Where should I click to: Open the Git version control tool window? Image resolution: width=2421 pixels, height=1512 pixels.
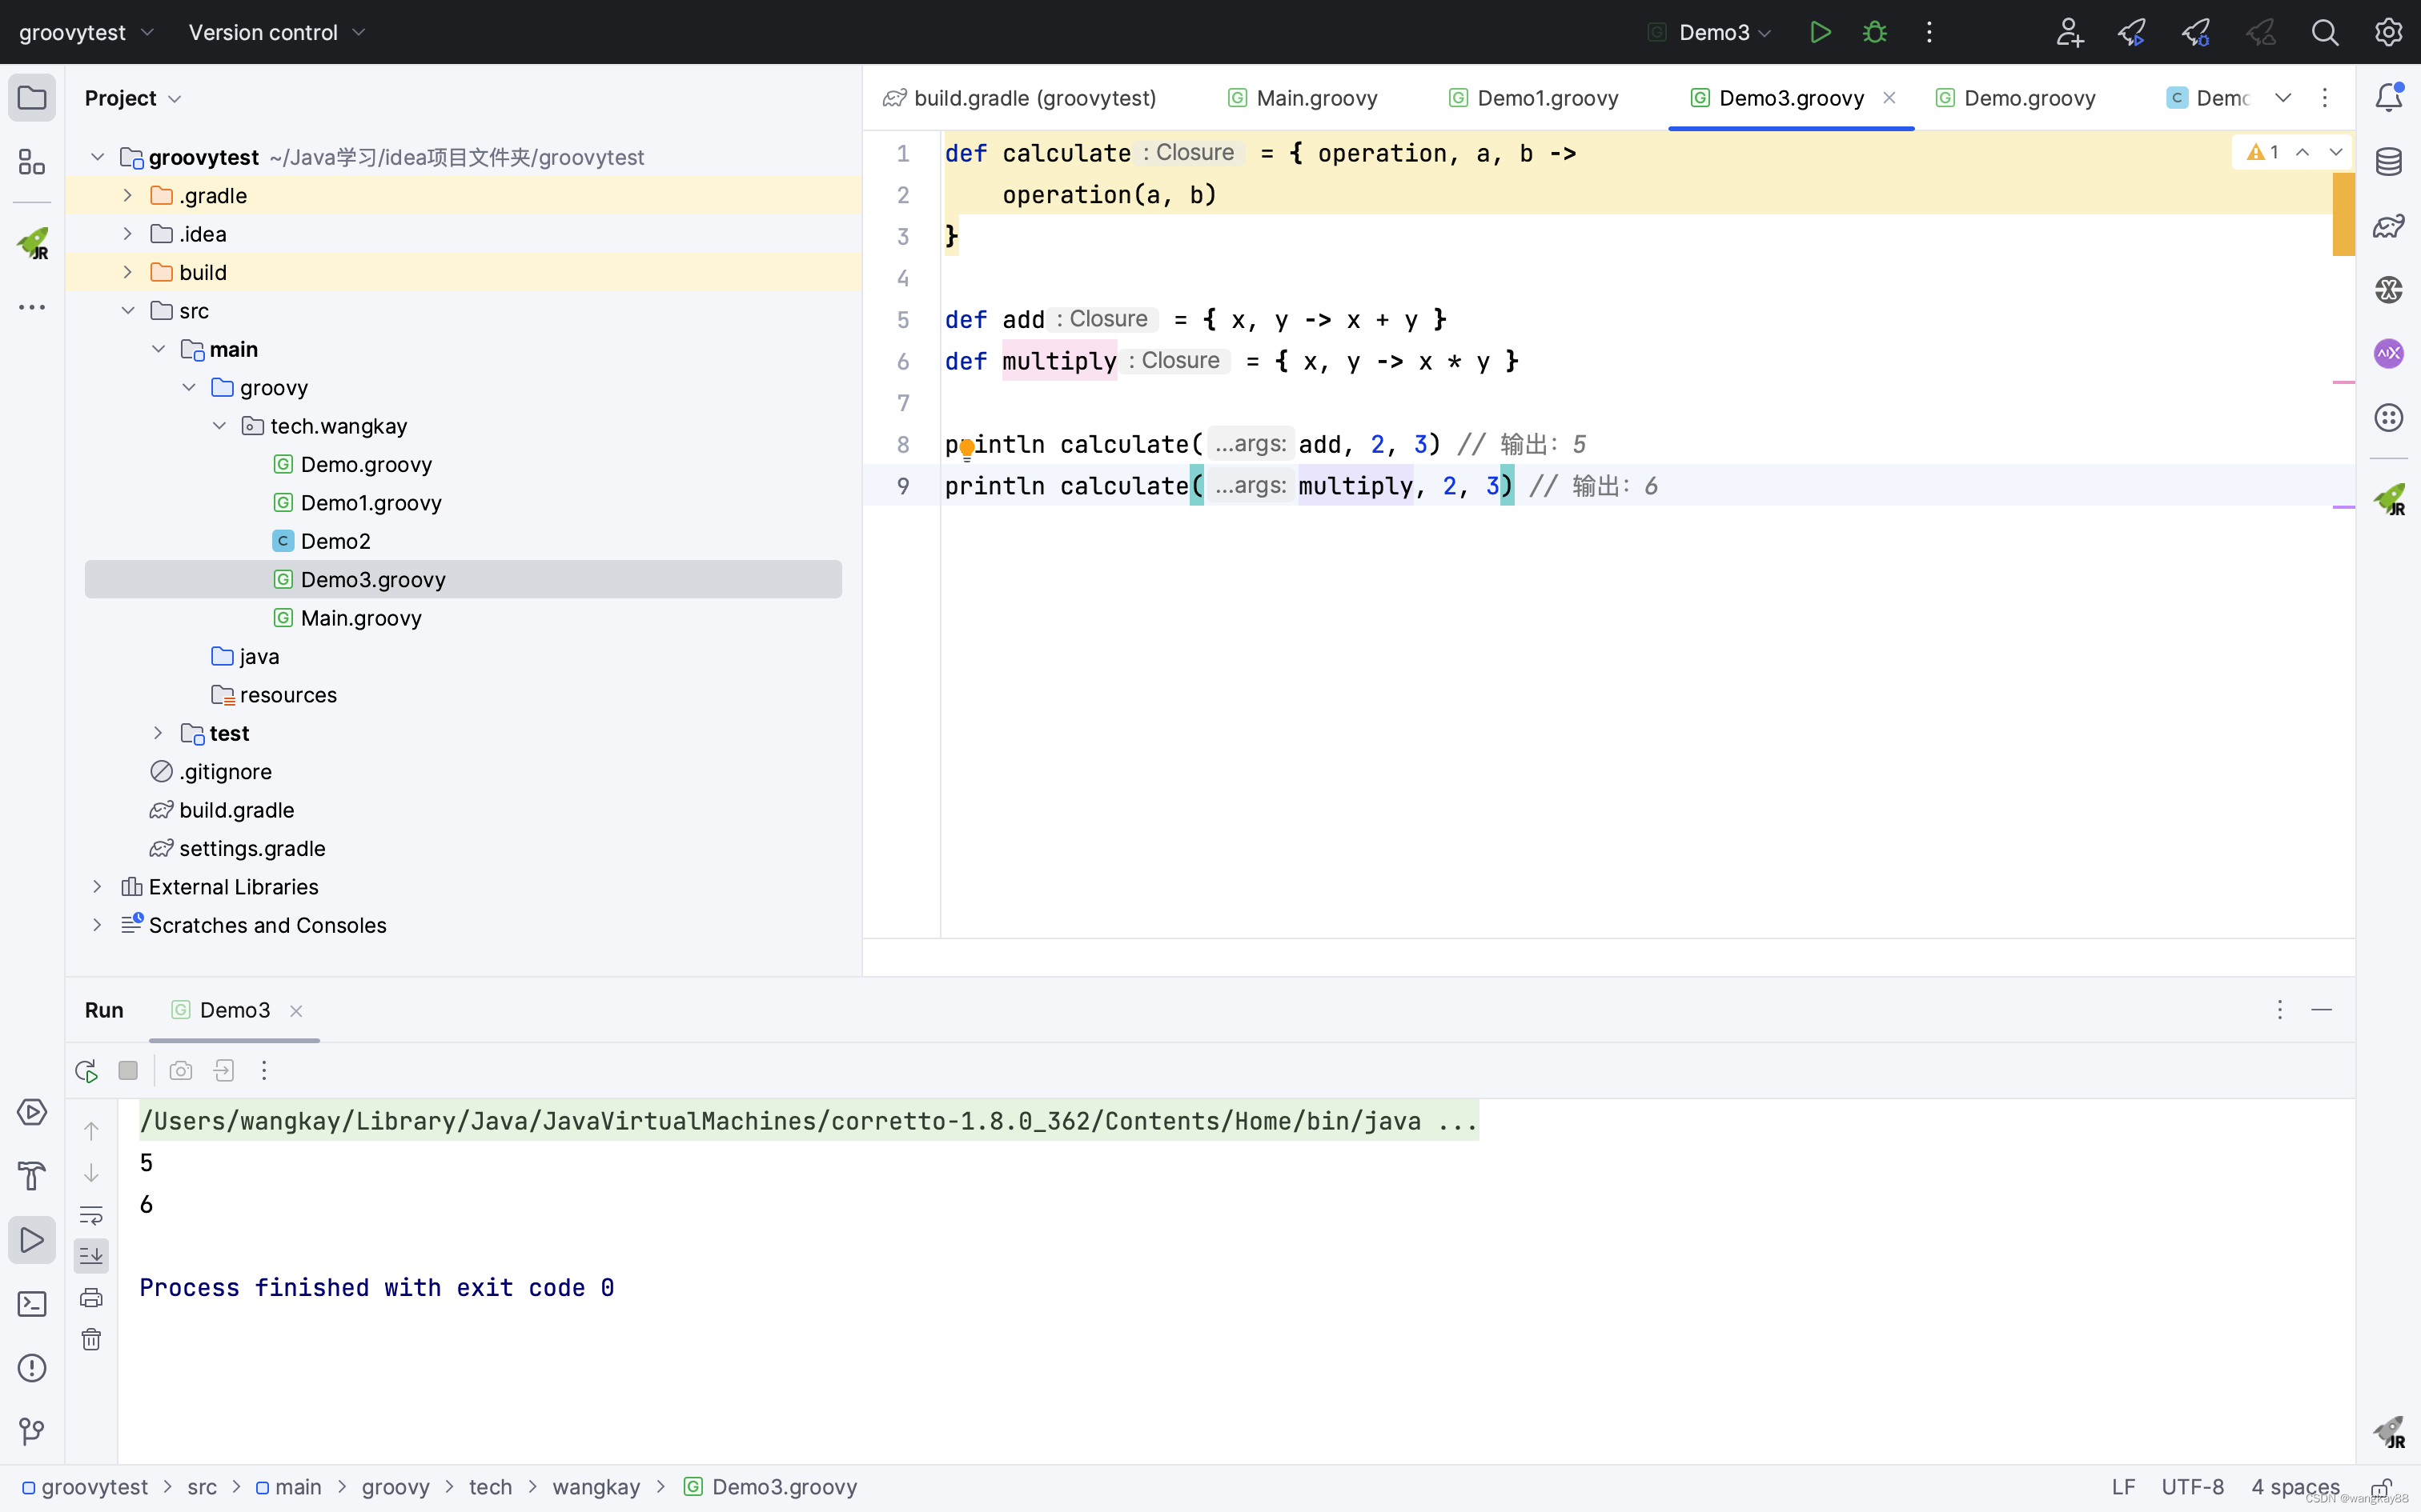tap(32, 1432)
